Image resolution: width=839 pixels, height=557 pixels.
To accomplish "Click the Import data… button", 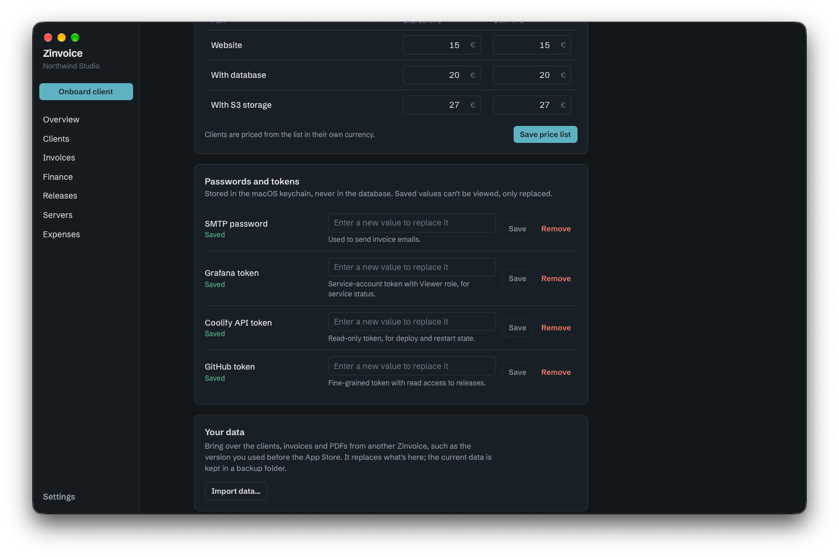I will click(x=236, y=491).
